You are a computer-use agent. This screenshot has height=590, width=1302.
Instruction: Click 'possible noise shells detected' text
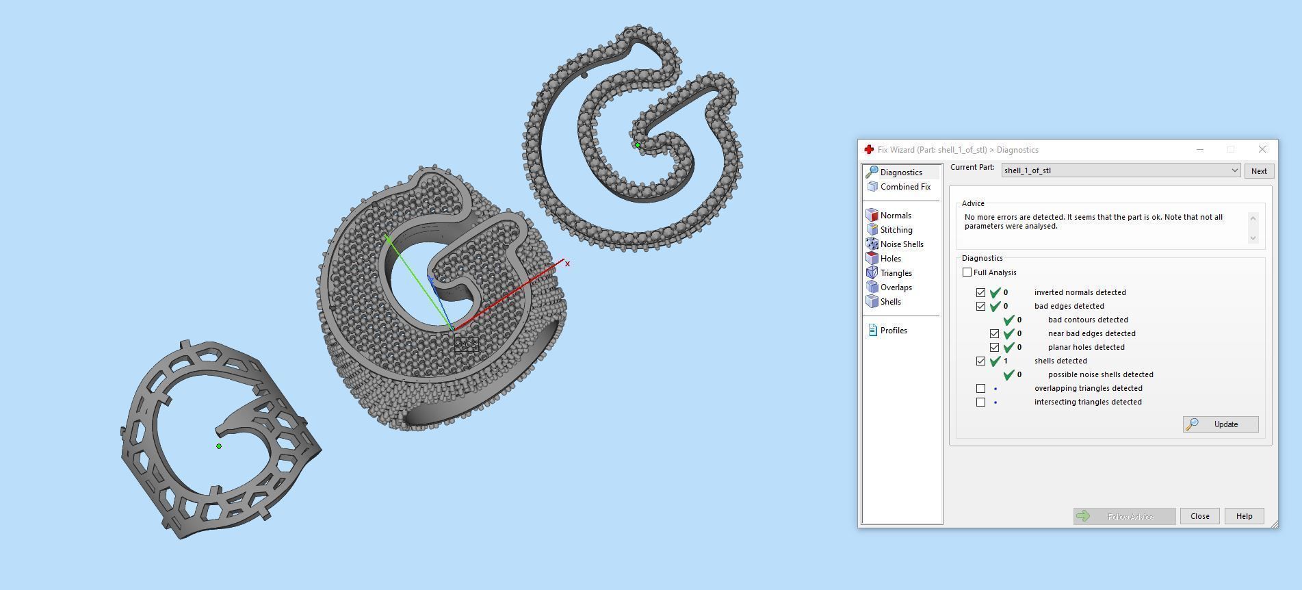point(1100,374)
